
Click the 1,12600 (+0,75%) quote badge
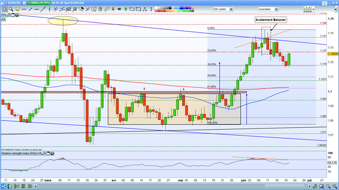tap(39, 3)
